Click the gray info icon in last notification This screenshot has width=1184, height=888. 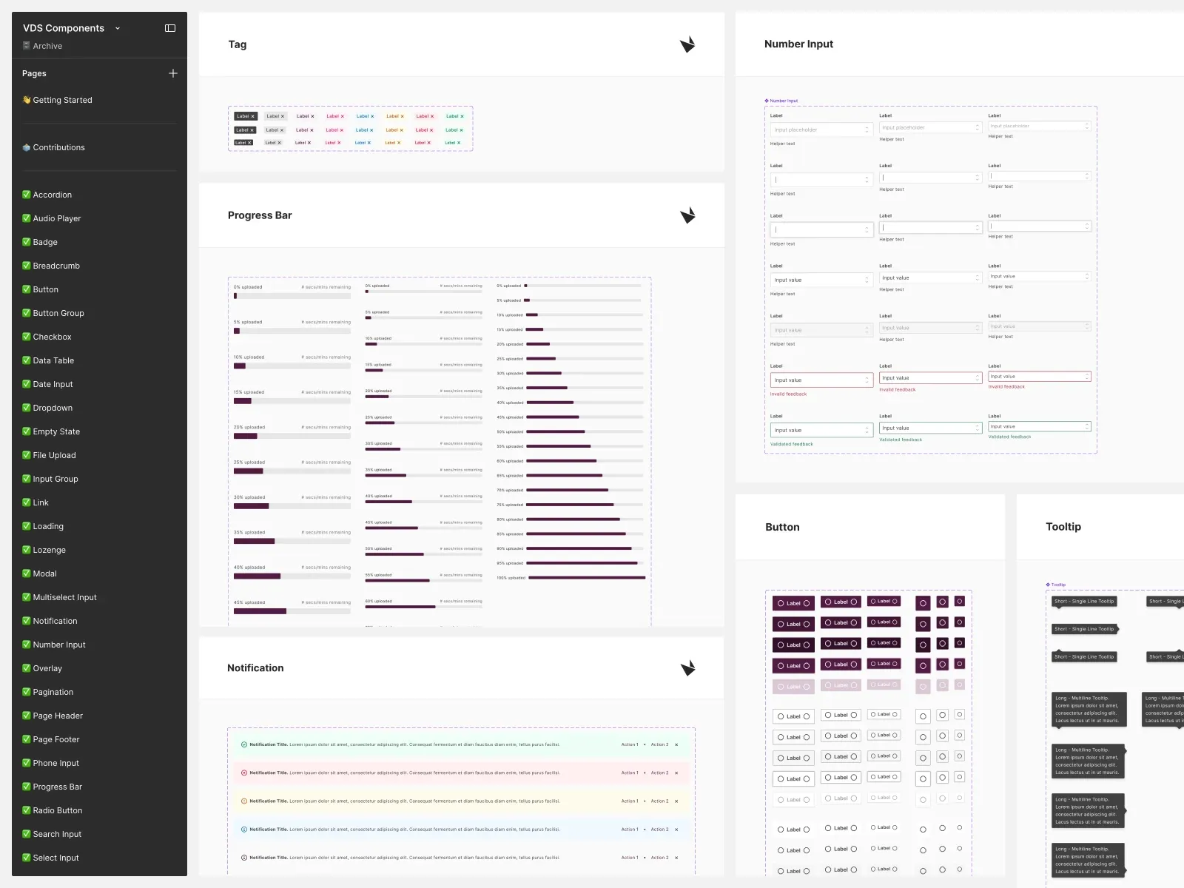point(244,858)
